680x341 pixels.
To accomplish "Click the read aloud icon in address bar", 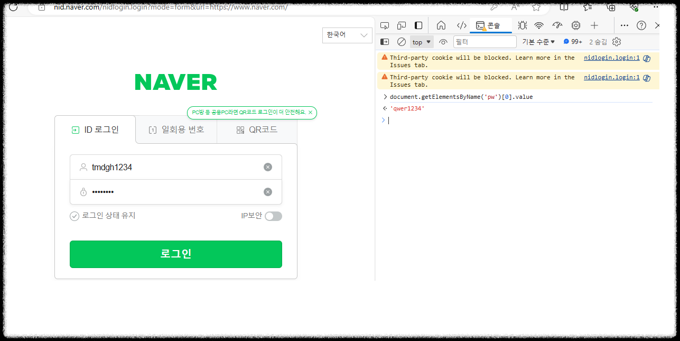I will tap(515, 7).
